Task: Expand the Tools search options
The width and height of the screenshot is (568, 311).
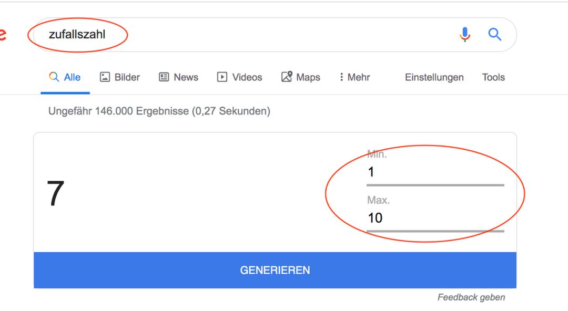Action: click(493, 77)
